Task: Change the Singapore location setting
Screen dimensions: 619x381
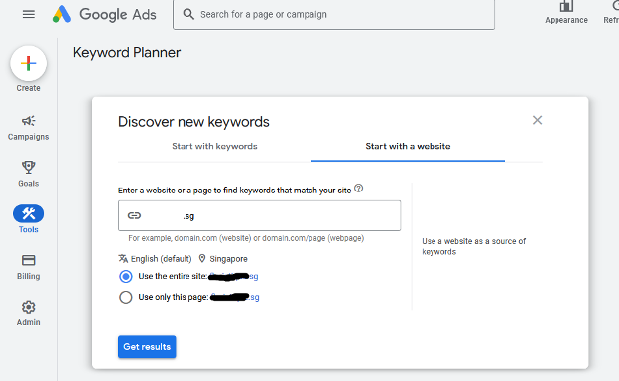Action: [x=223, y=259]
